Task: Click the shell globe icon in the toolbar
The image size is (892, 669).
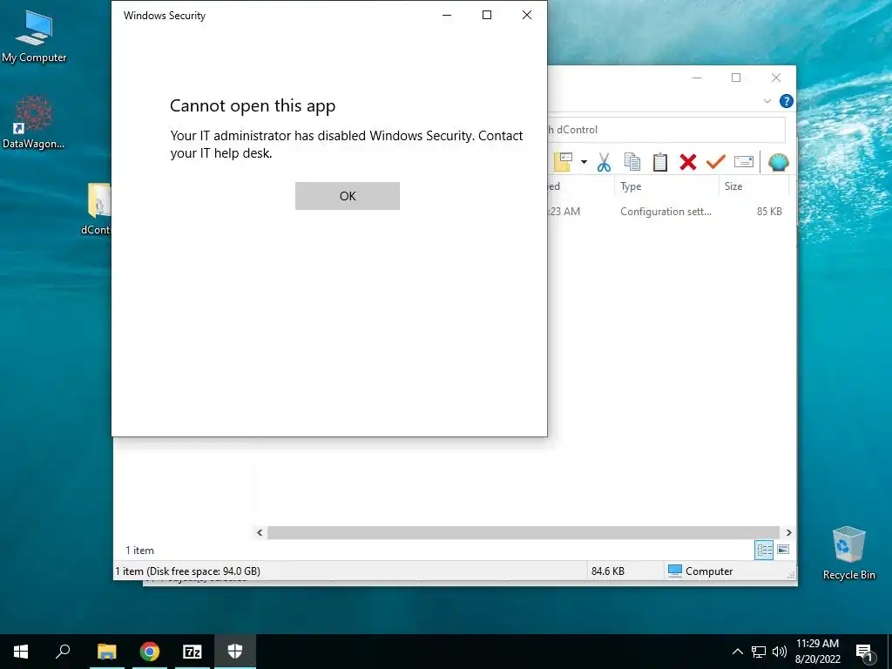Action: [778, 162]
